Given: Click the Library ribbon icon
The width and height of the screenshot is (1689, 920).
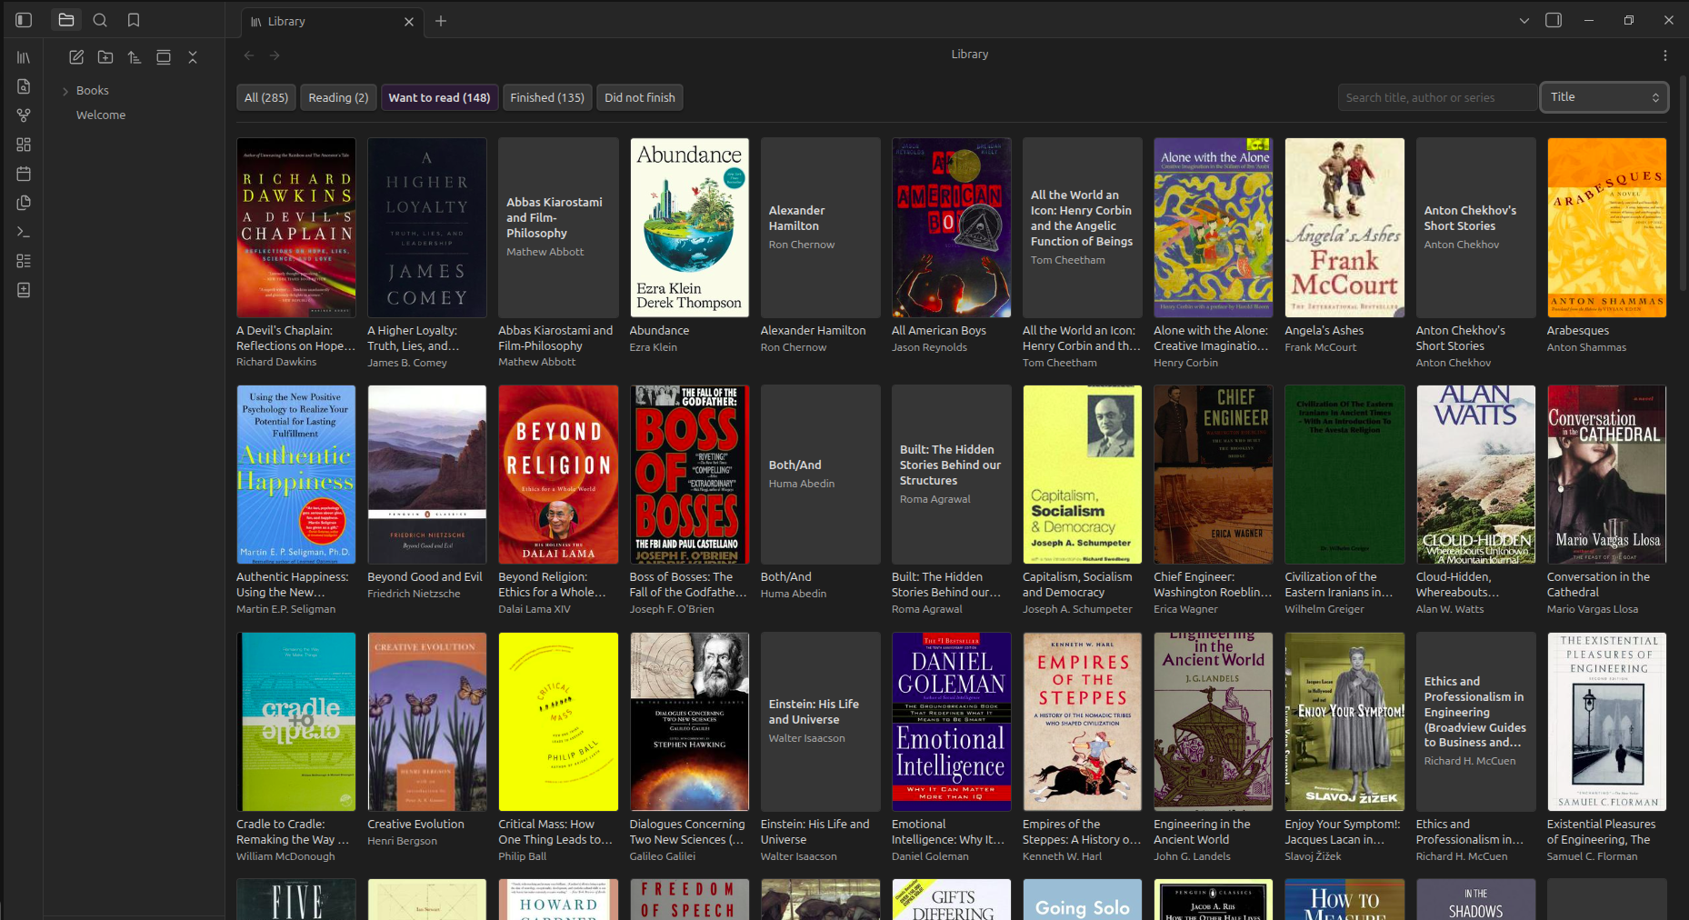Looking at the screenshot, I should [24, 57].
